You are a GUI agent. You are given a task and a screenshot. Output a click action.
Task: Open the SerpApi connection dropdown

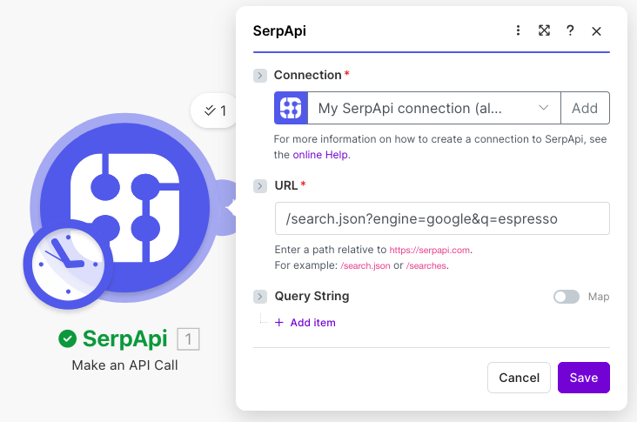pyautogui.click(x=434, y=108)
